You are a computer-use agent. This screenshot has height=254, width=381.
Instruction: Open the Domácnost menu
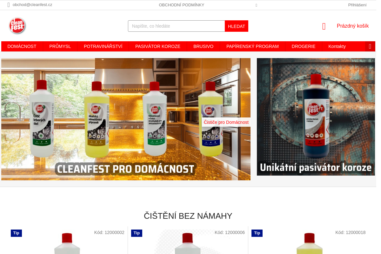coord(22,46)
